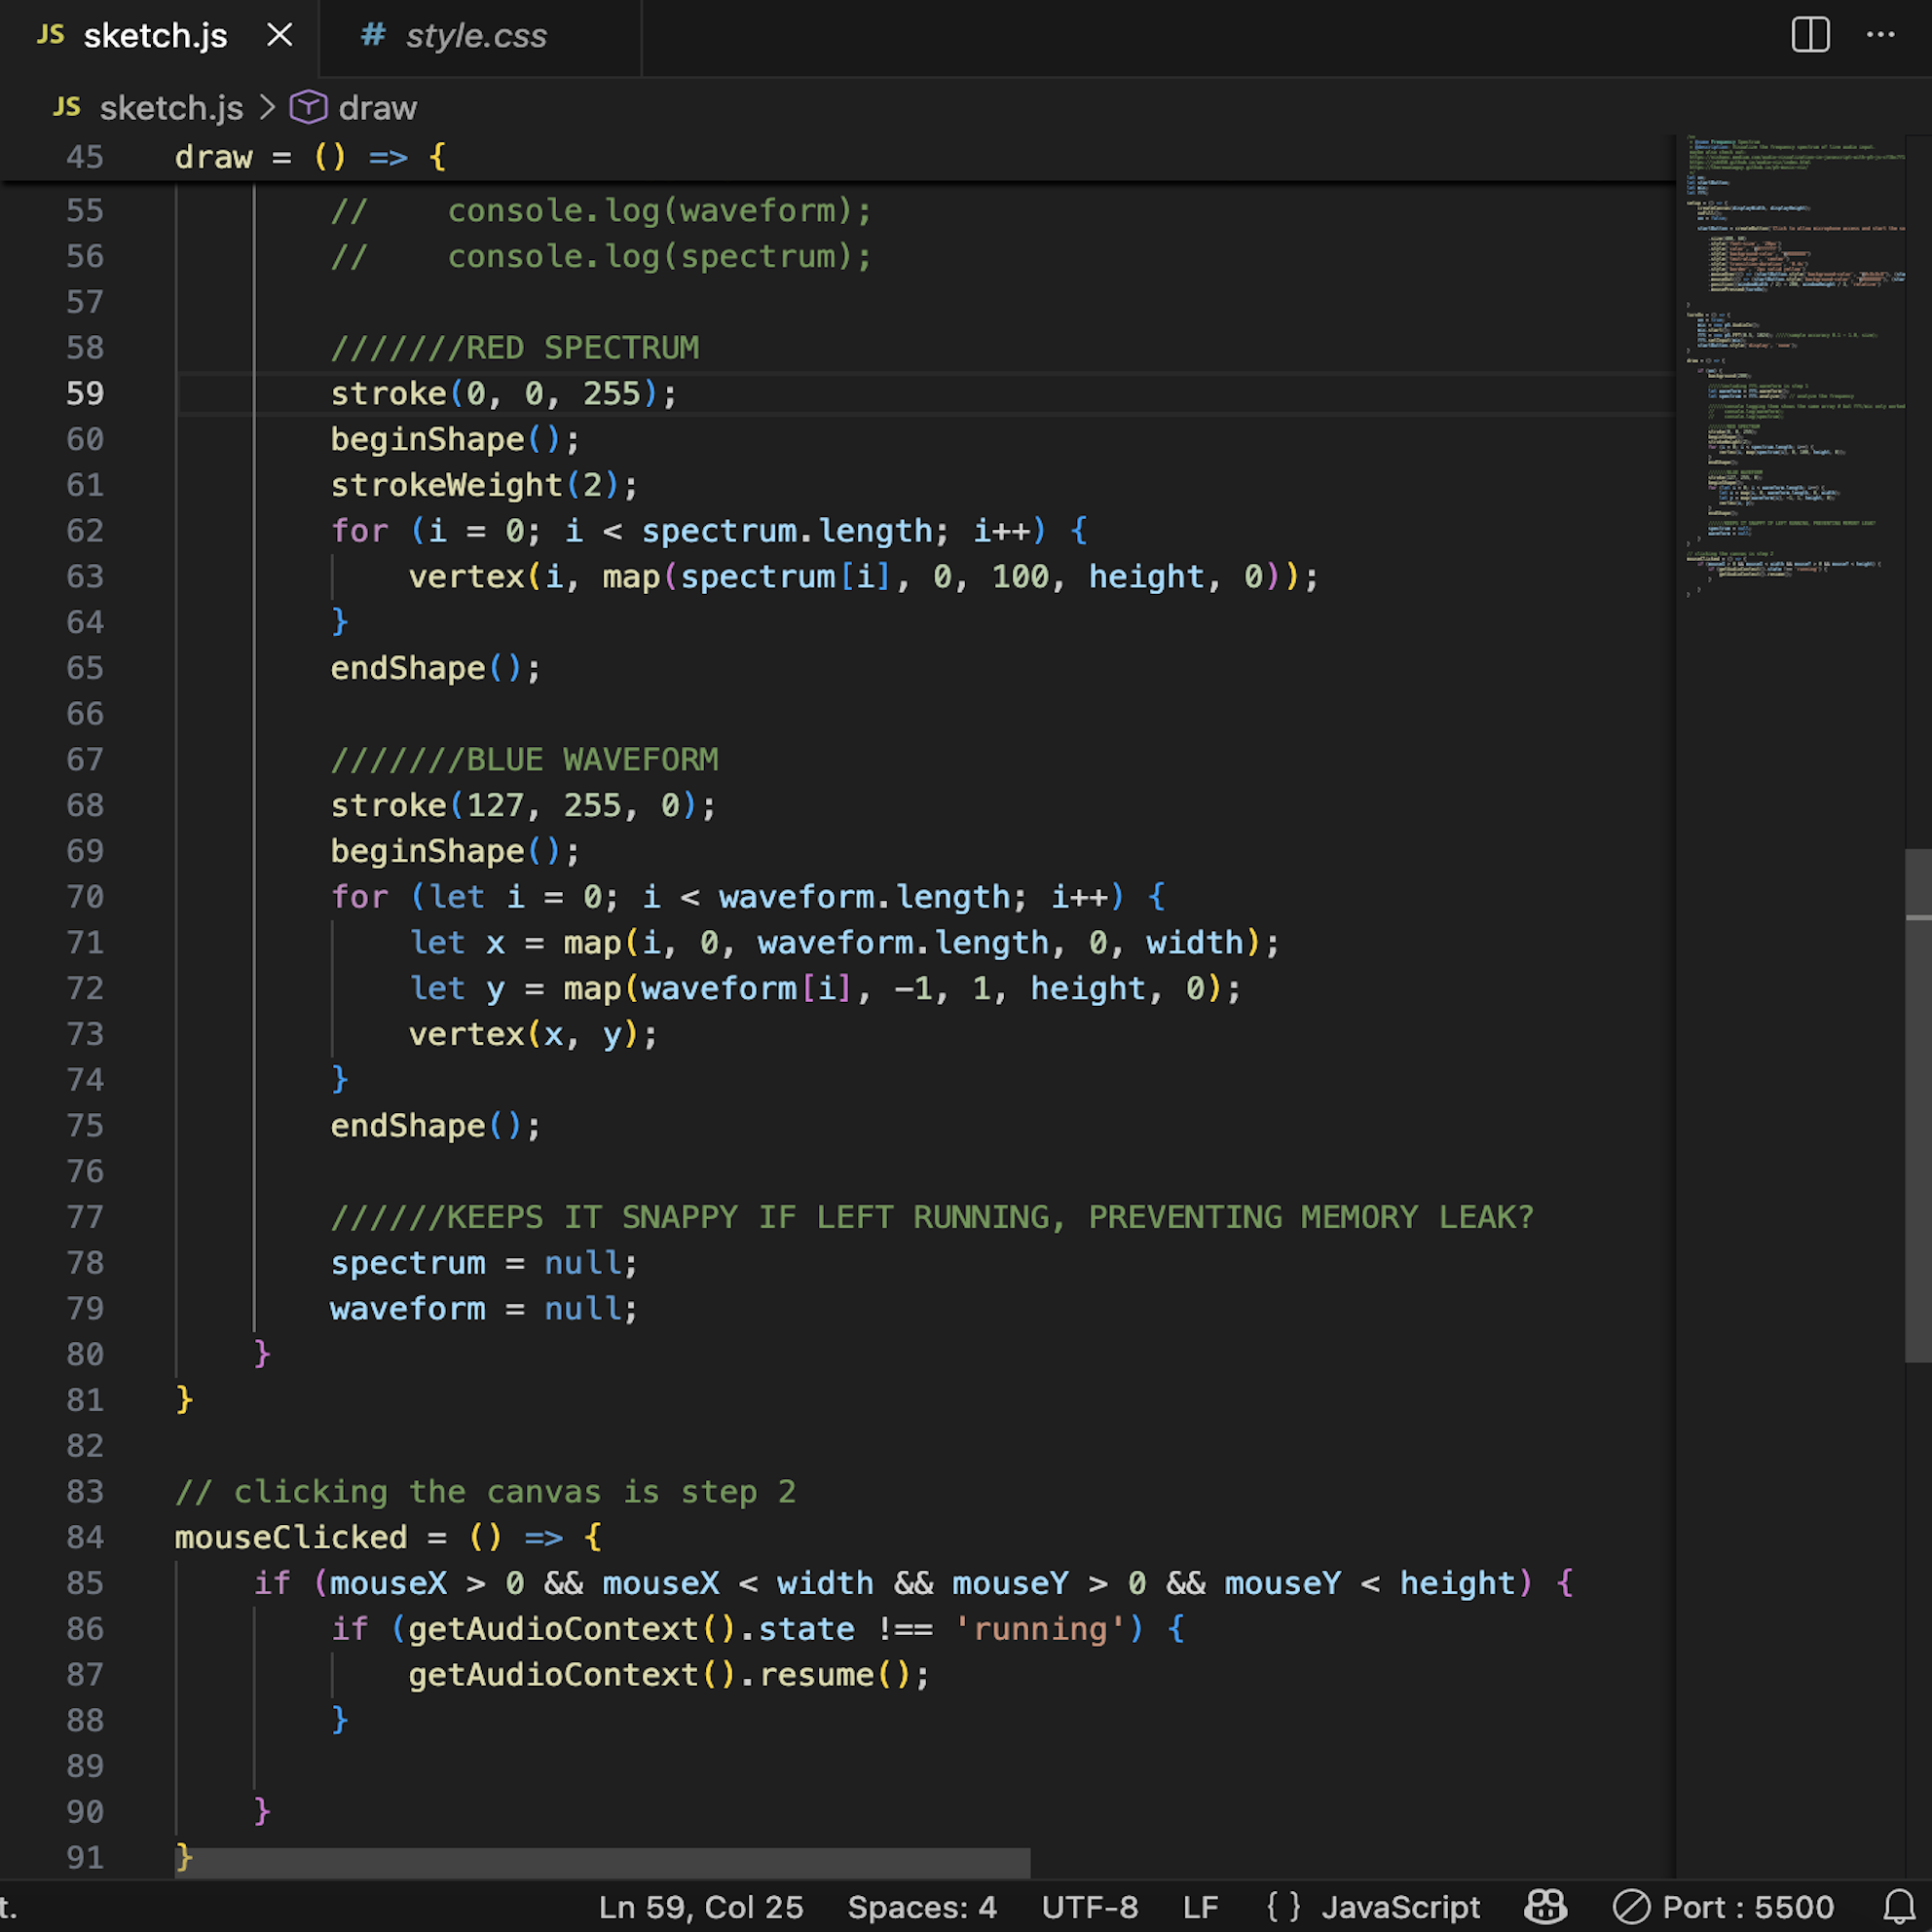Viewport: 1932px width, 1932px height.
Task: Open the More Actions ellipsis menu
Action: tap(1881, 35)
